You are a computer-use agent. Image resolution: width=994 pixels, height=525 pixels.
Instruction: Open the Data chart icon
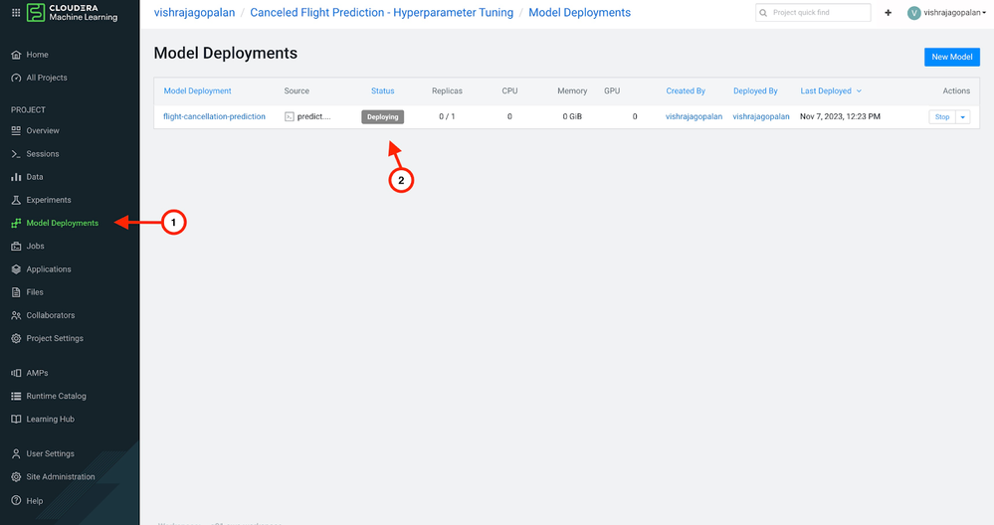pyautogui.click(x=16, y=177)
